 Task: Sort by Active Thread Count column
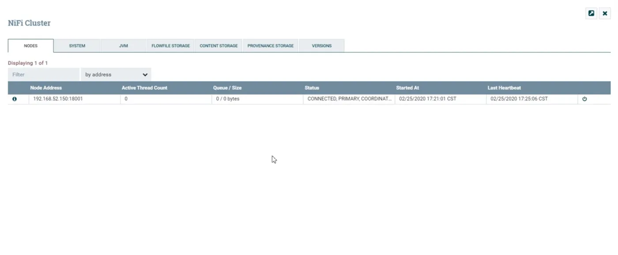tap(144, 88)
